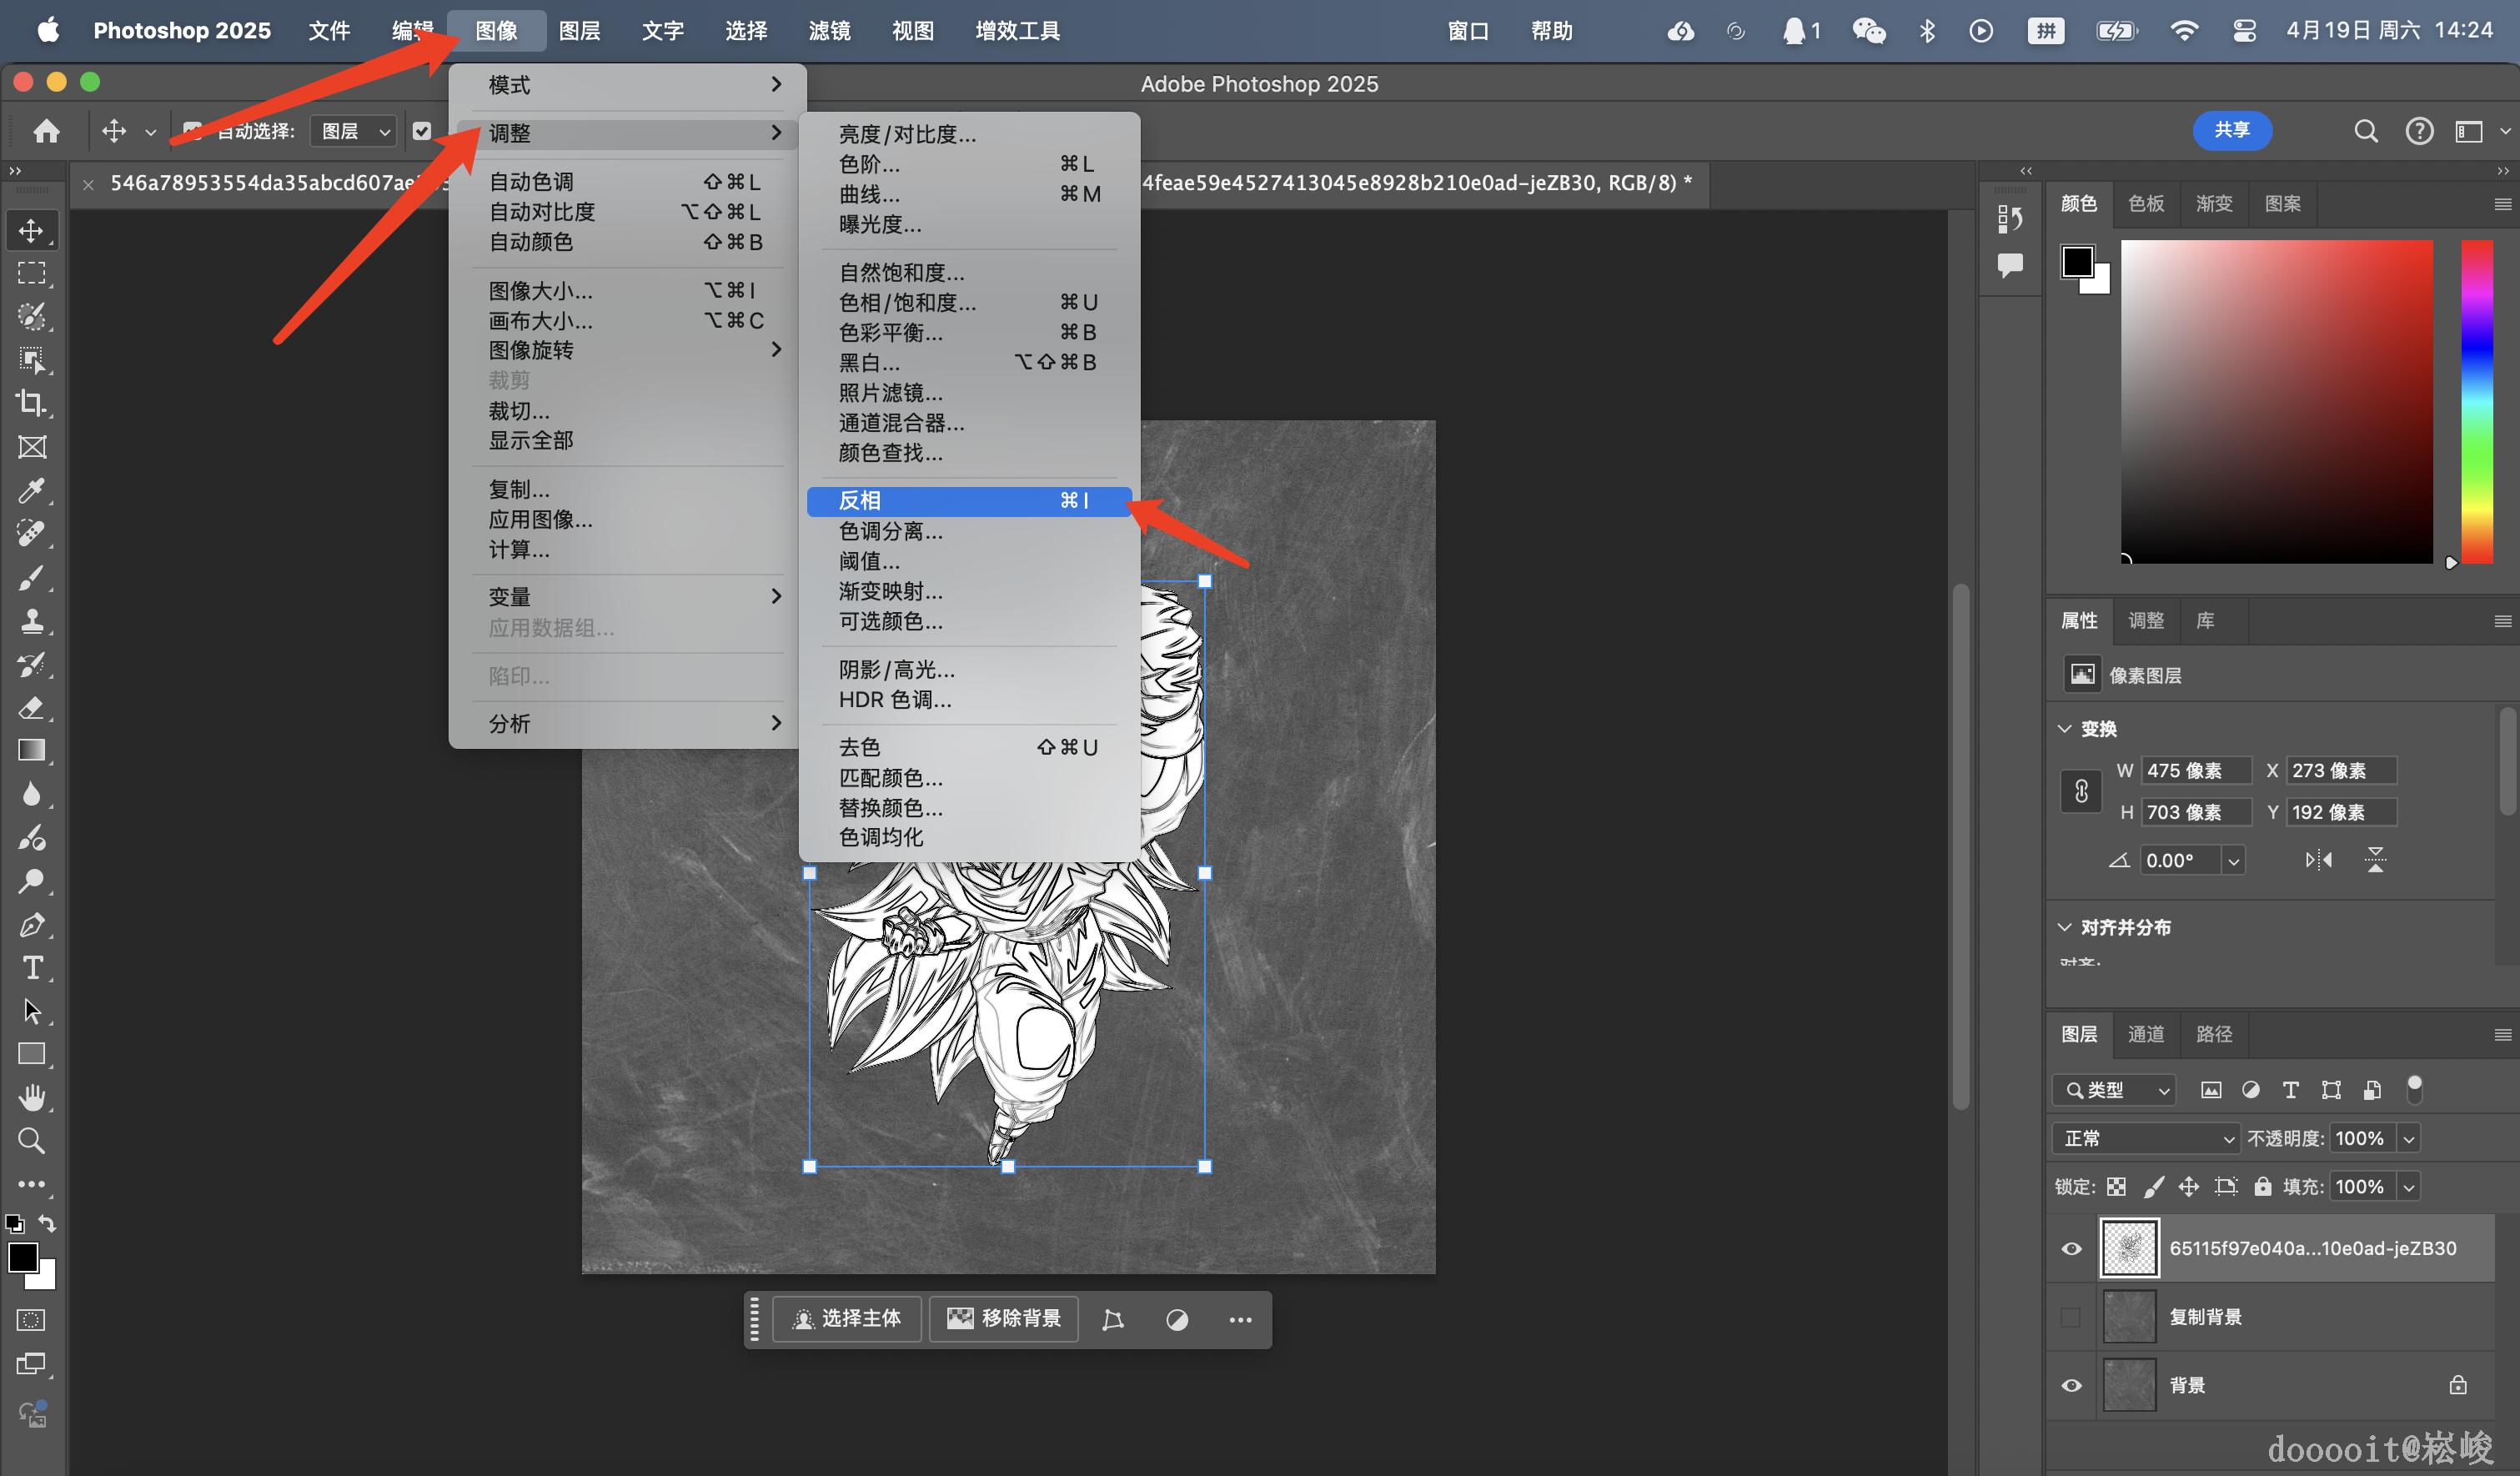Viewport: 2520px width, 1476px height.
Task: Switch to the 通道 tab
Action: (x=2146, y=1034)
